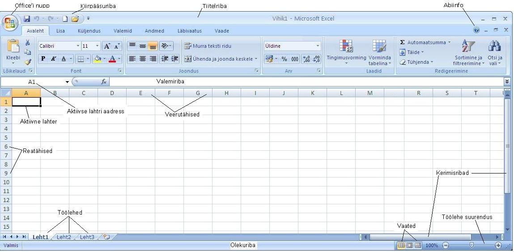
Task: Click the copy icon in Lõikelaud
Action: pos(28,52)
